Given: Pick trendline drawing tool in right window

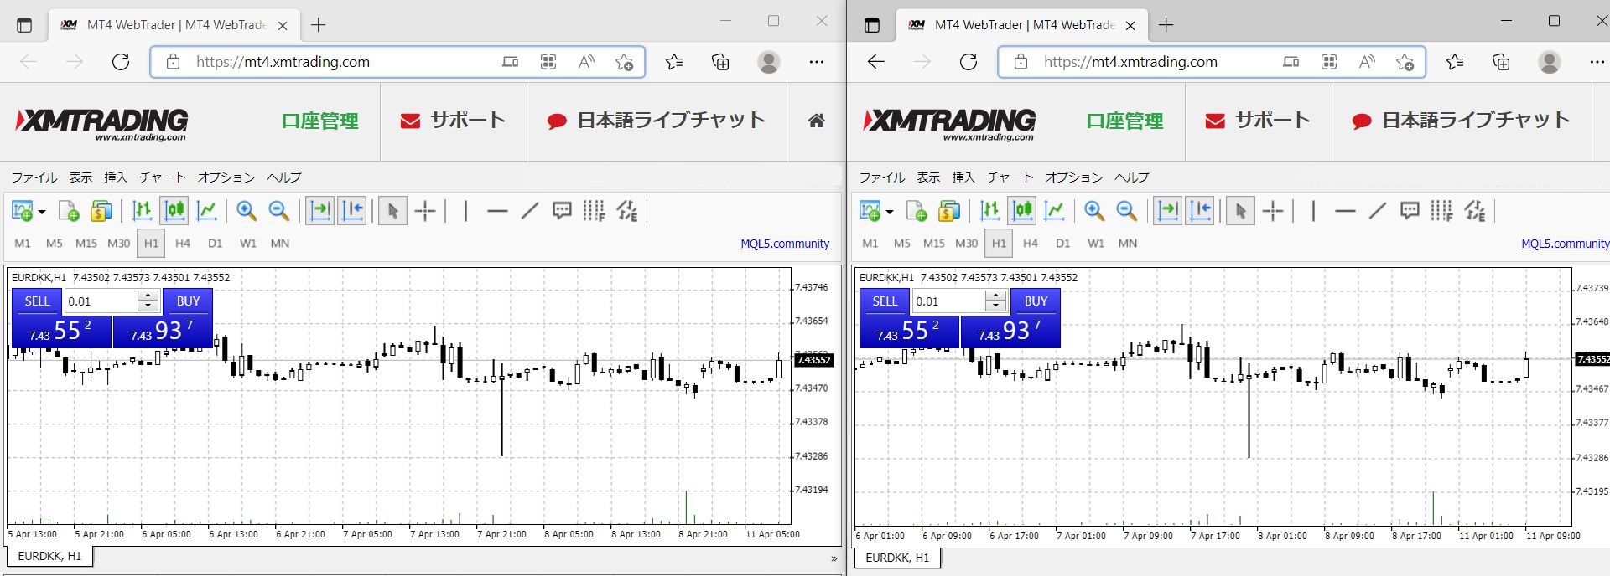Looking at the screenshot, I should coord(1377,211).
